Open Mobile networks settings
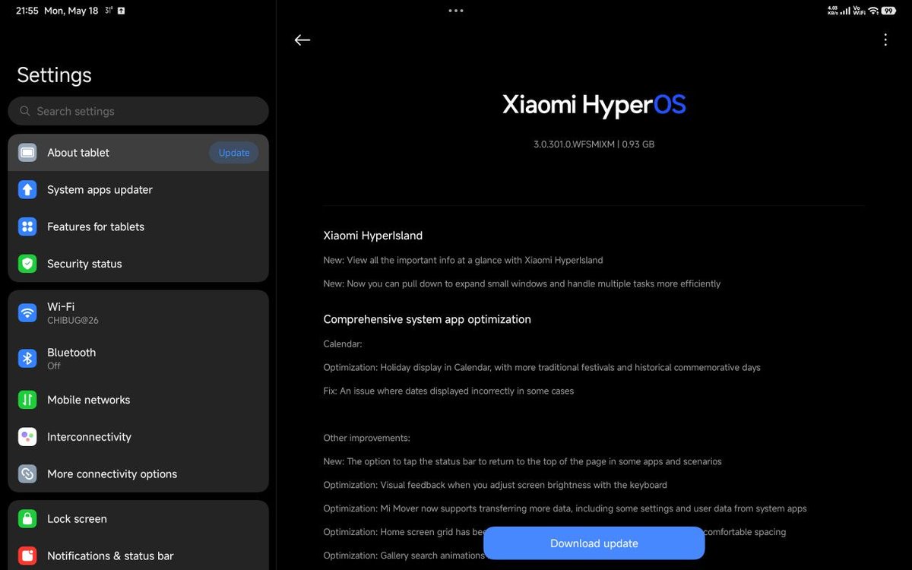The width and height of the screenshot is (912, 570). coord(138,400)
